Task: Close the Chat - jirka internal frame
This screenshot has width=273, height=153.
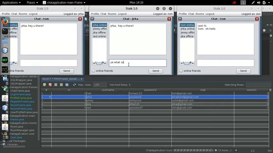Action: [169, 19]
